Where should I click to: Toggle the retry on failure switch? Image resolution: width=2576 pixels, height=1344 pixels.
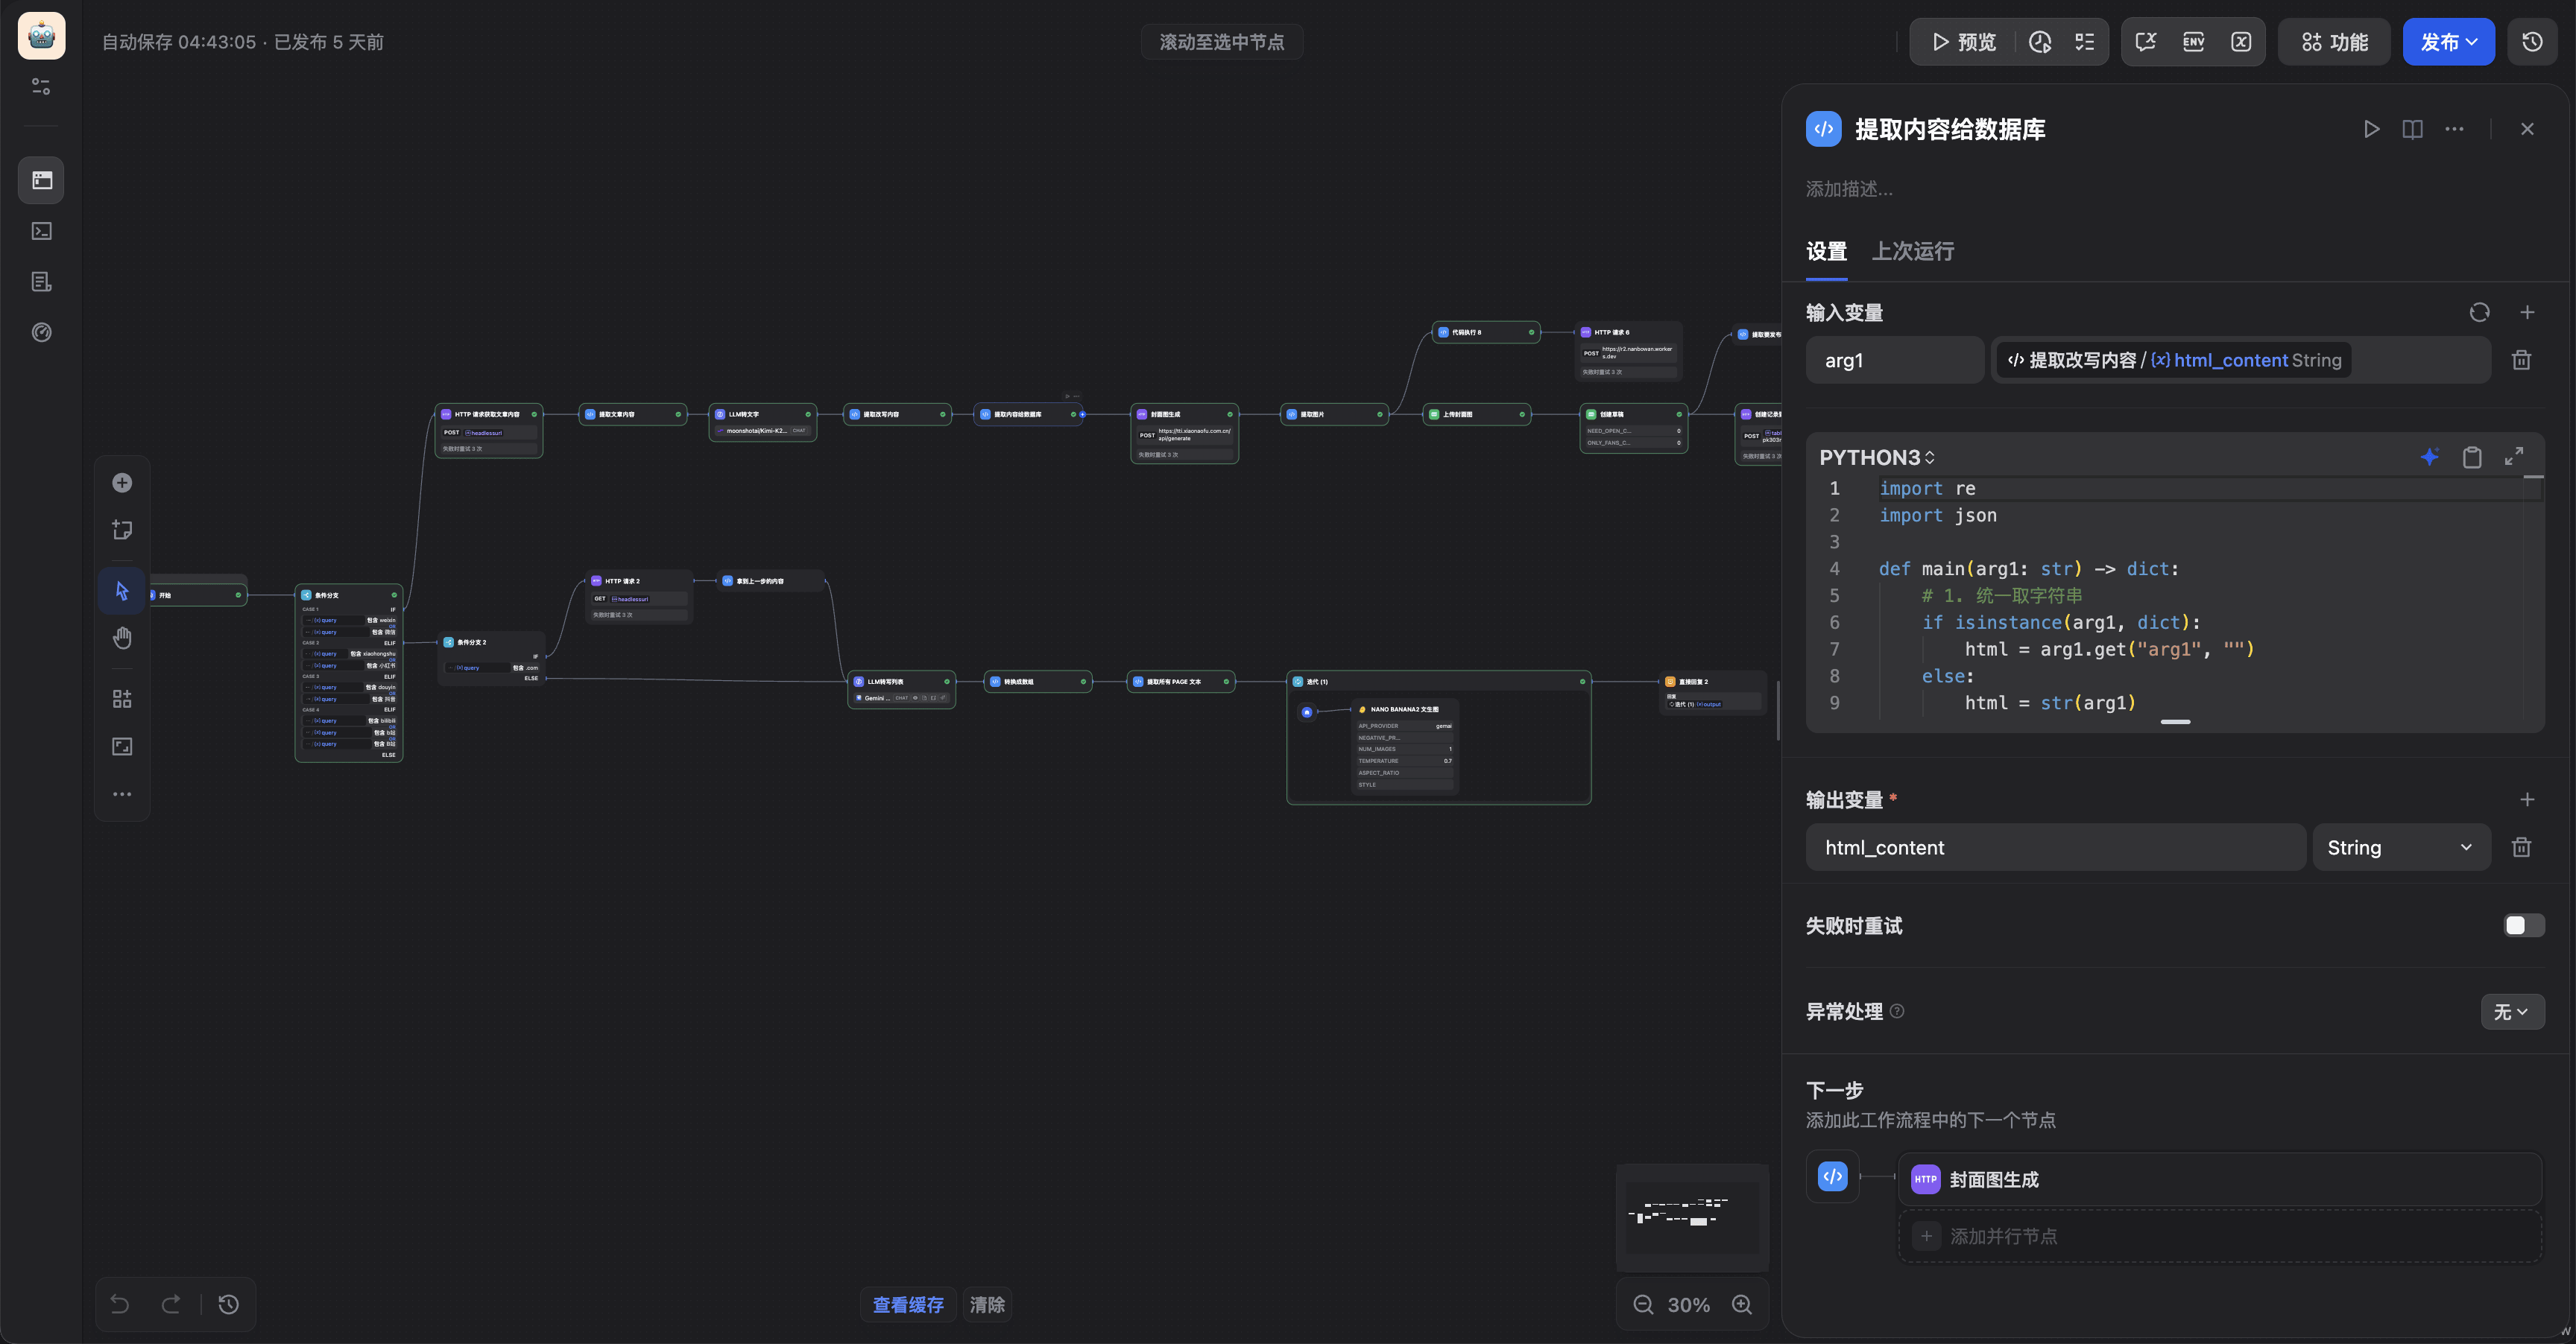pyautogui.click(x=2522, y=925)
